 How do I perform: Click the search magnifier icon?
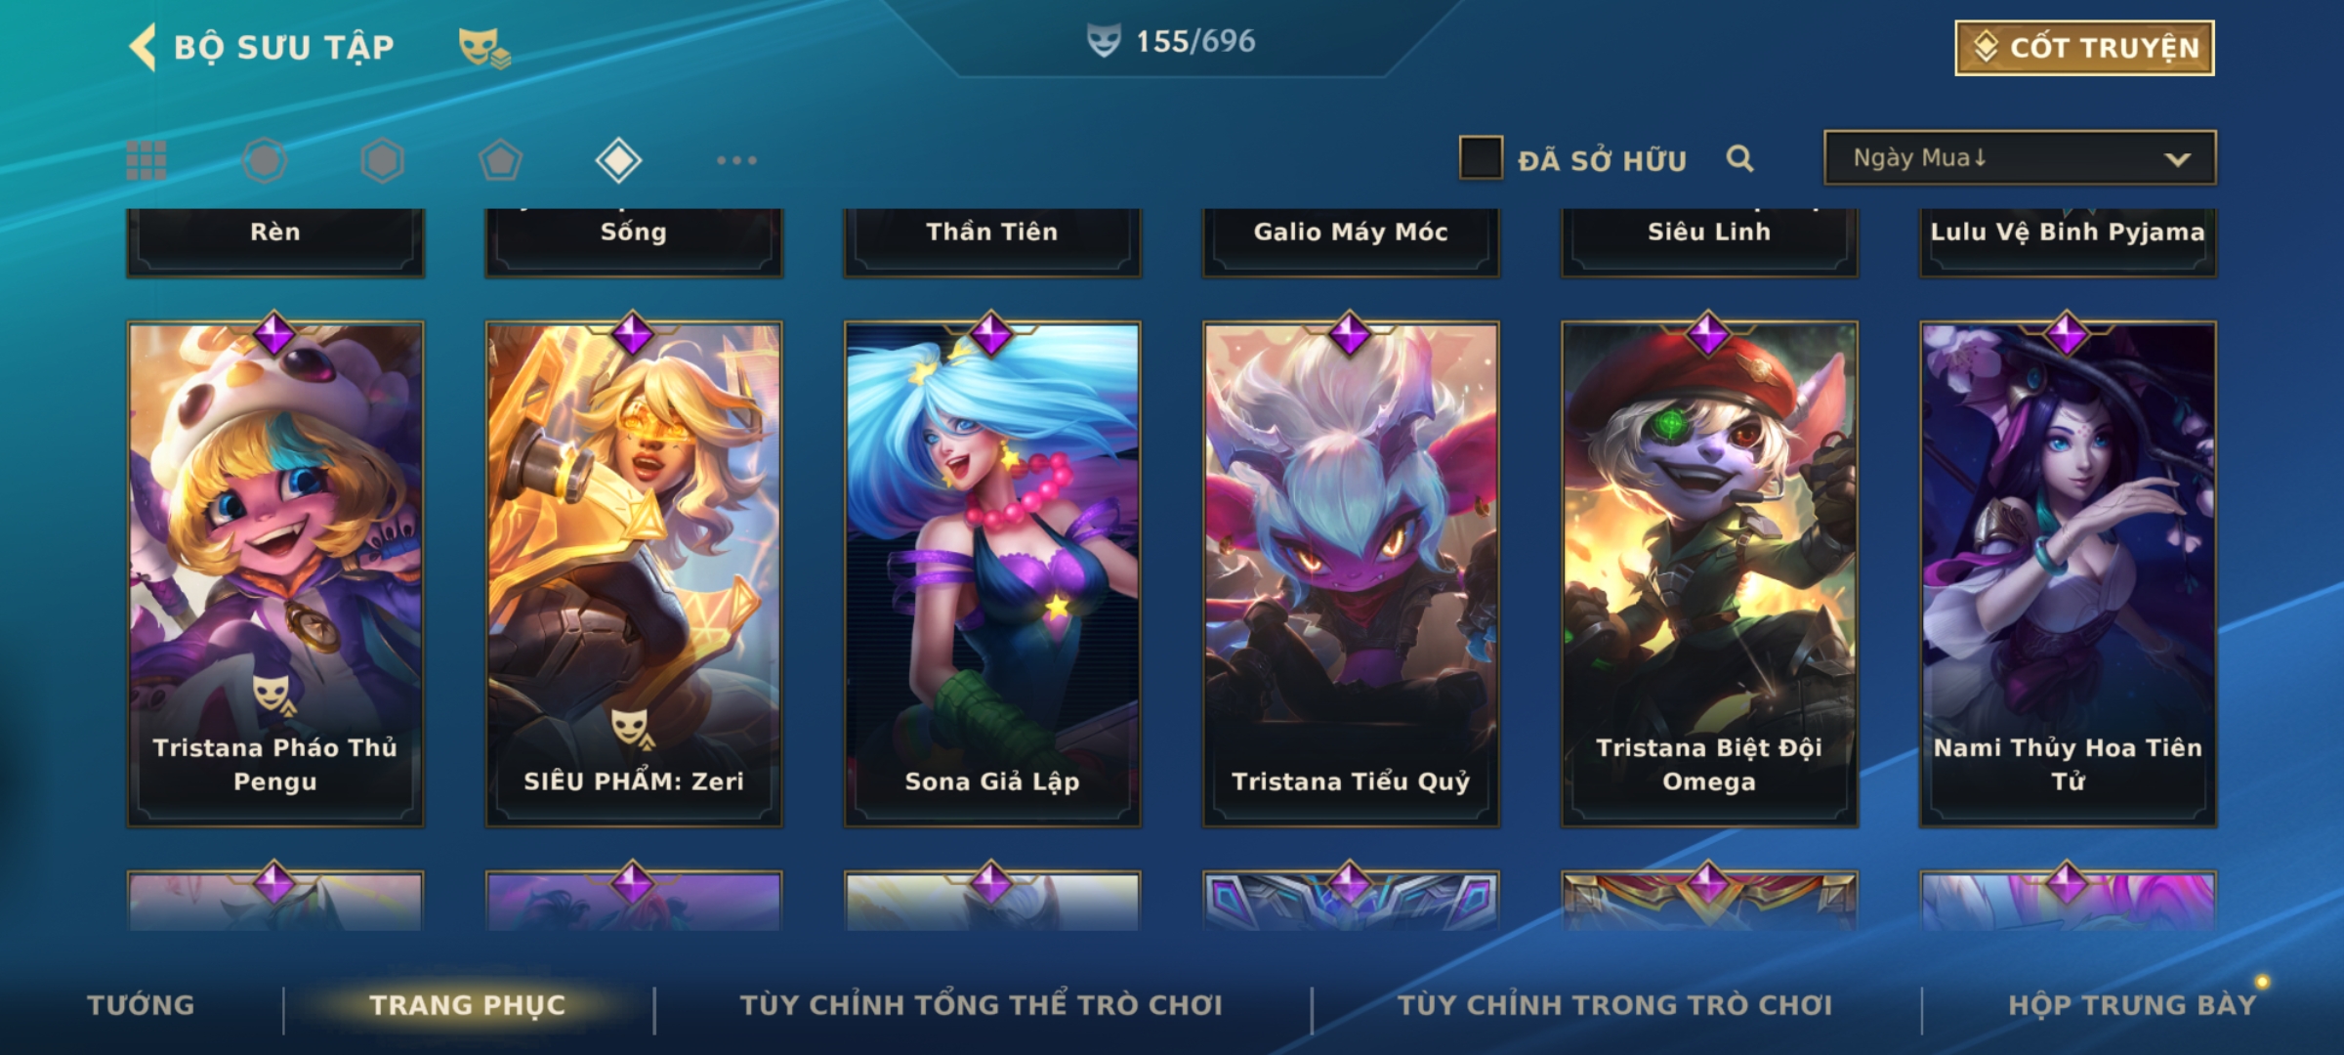(1739, 158)
